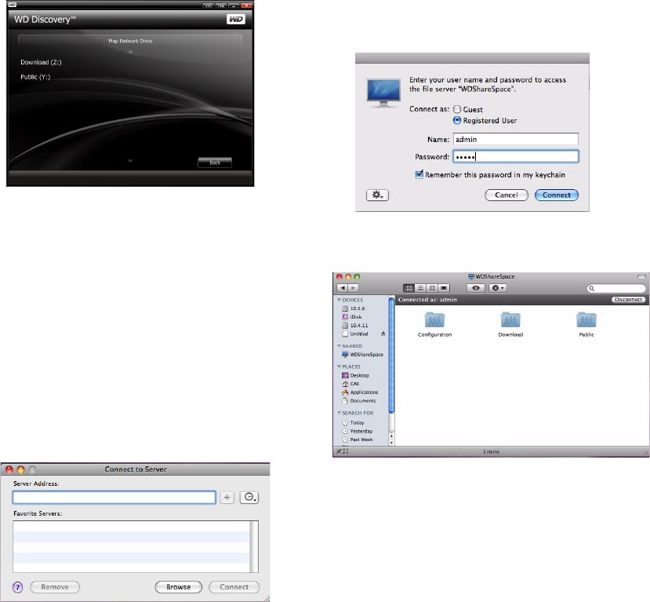Click the Password field
The width and height of the screenshot is (650, 602).
pyautogui.click(x=515, y=156)
